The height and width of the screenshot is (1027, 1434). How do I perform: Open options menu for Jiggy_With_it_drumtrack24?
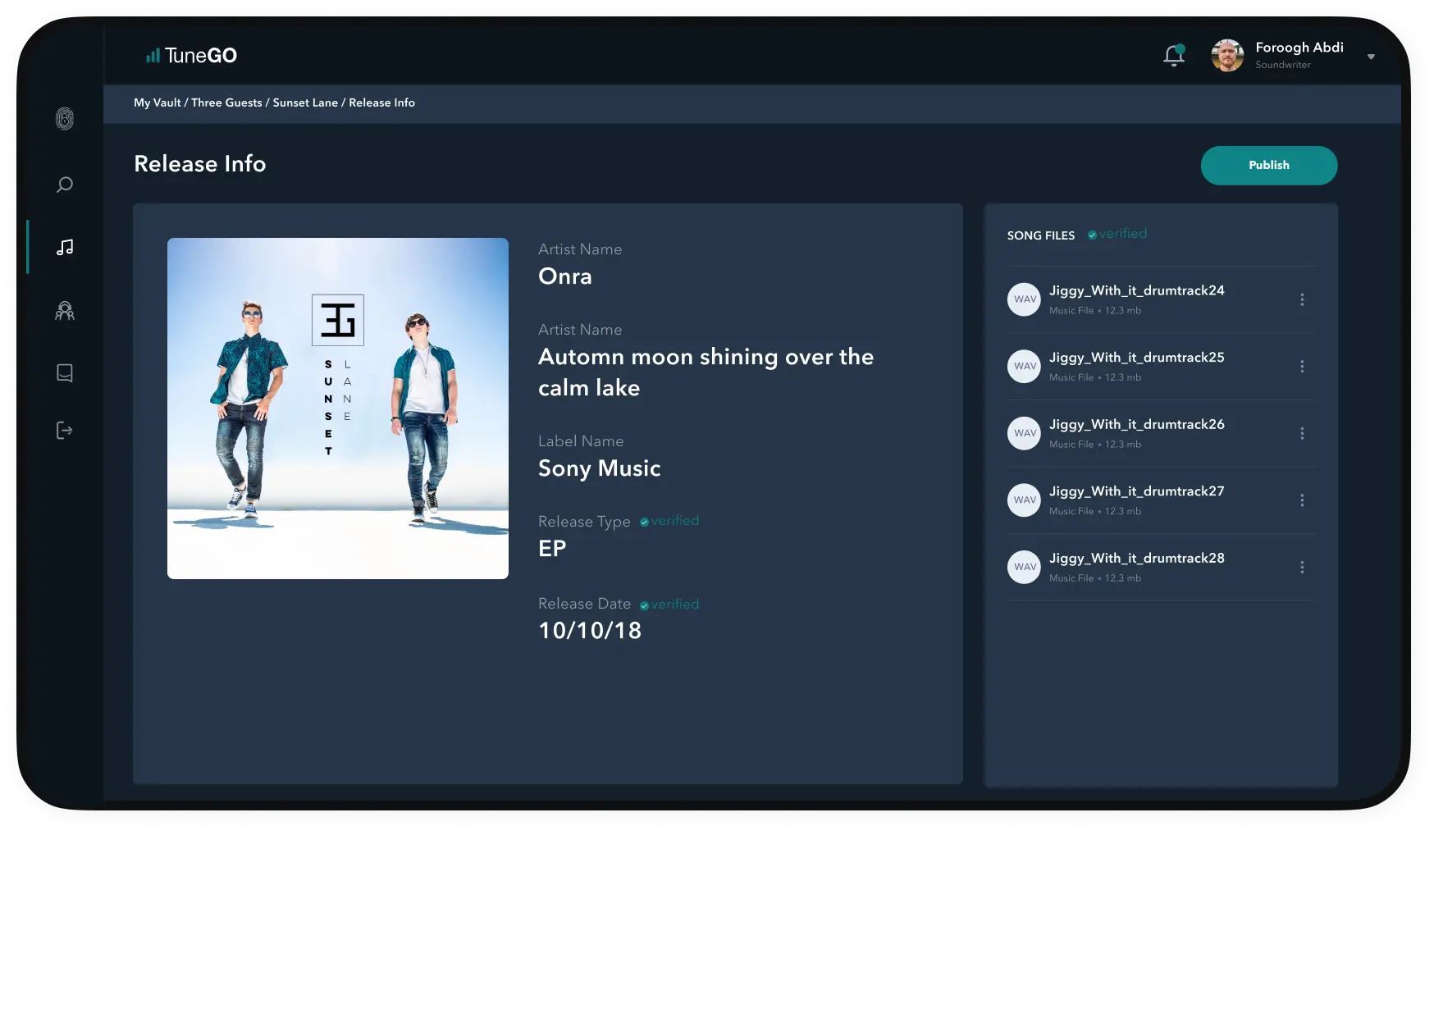(1302, 299)
